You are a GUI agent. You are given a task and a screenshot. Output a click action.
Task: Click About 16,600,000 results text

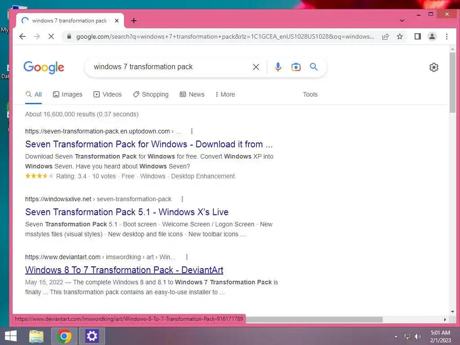[x=82, y=114]
